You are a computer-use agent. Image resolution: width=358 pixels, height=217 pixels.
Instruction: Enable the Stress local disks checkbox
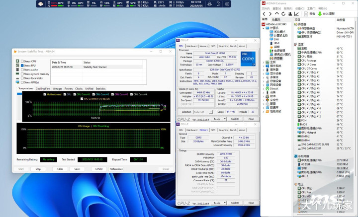[x=22, y=78]
